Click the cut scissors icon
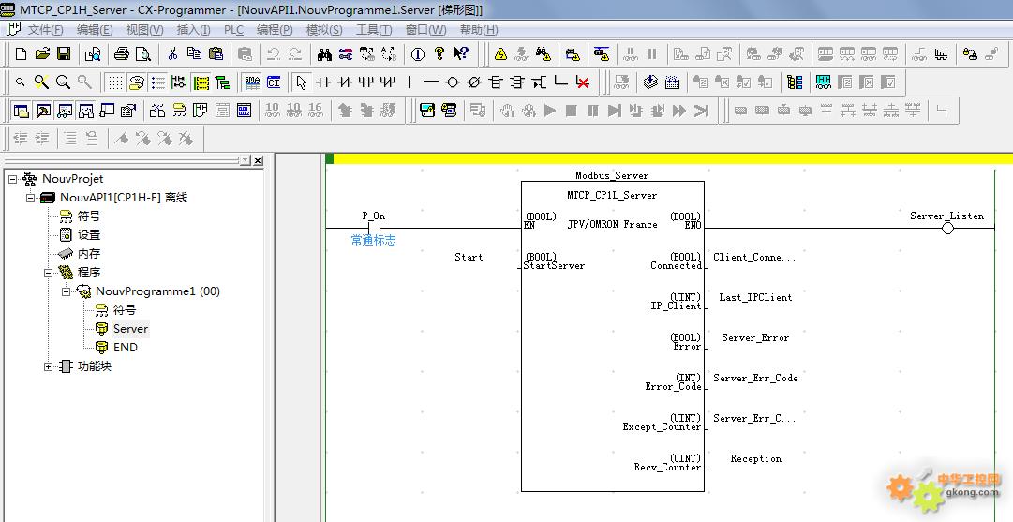Screen dimensions: 1013x522 tap(172, 54)
